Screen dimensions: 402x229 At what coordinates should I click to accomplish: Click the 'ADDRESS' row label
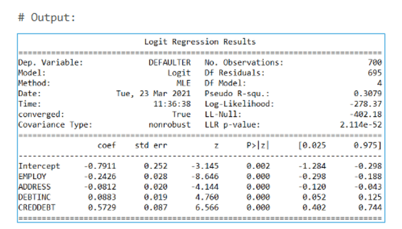[x=34, y=187]
